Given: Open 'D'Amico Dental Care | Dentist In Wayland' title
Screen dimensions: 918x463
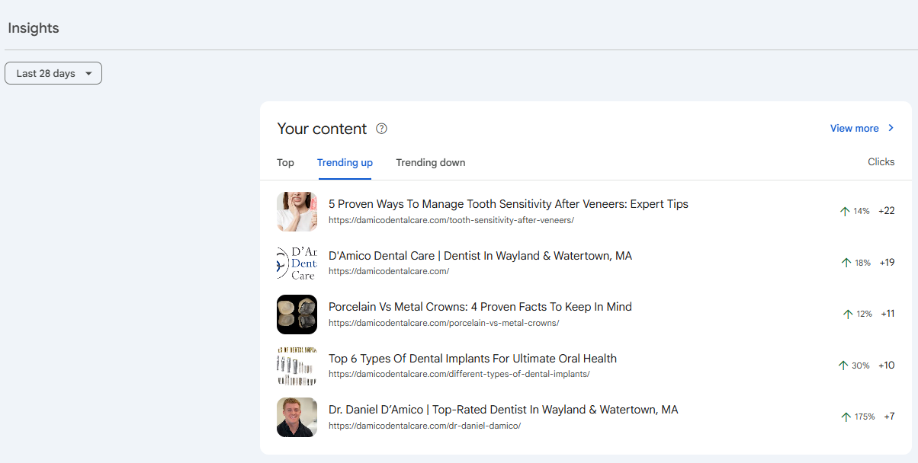Looking at the screenshot, I should (x=480, y=256).
